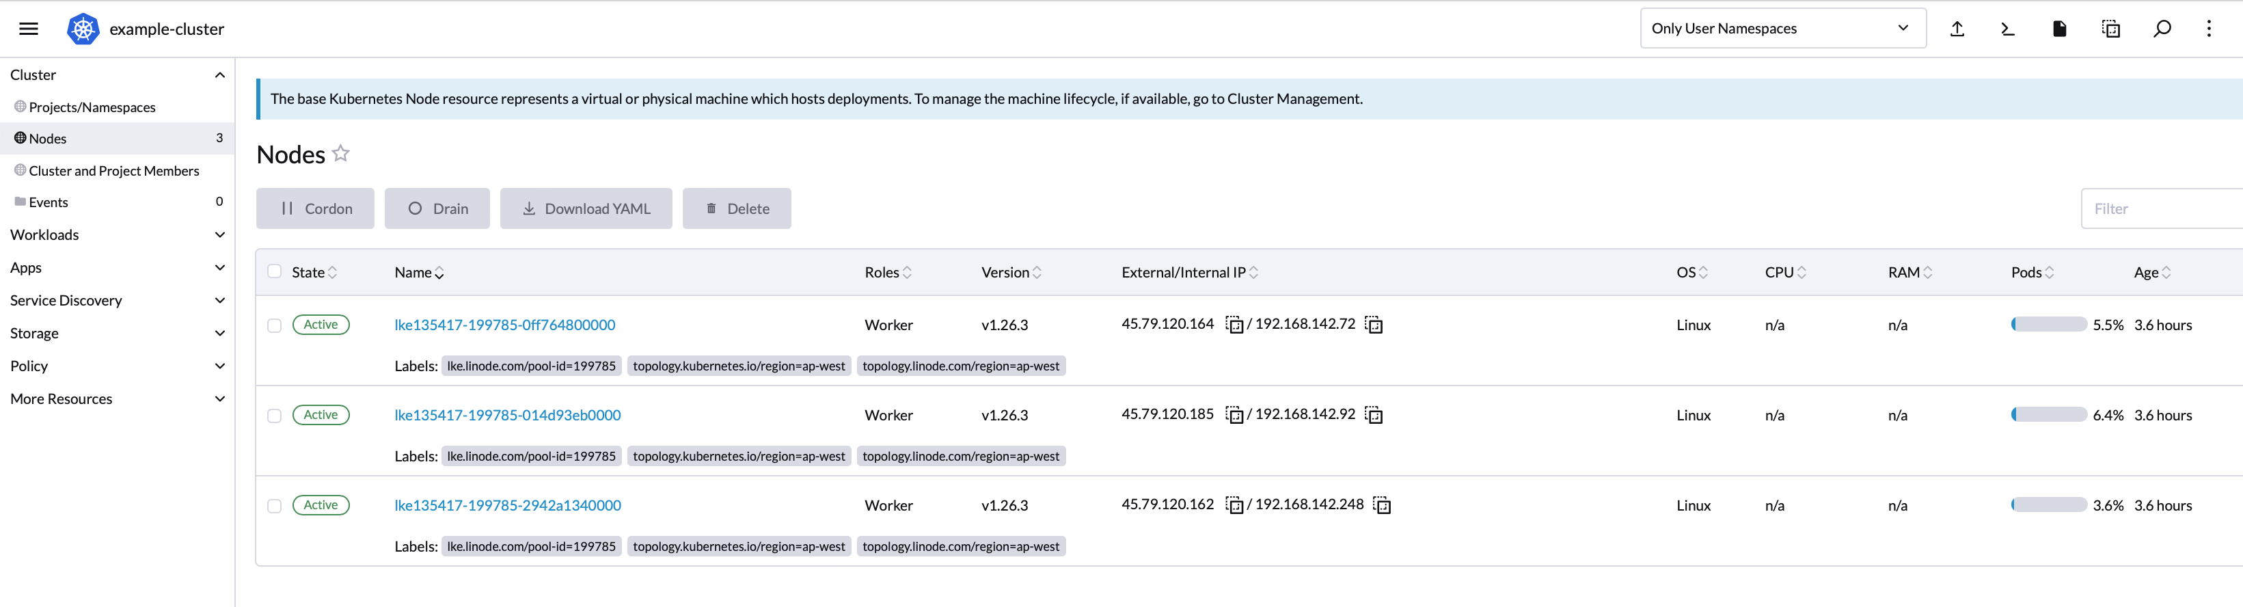Select checkbox for node lke135417-199785-2942a1340000

274,505
